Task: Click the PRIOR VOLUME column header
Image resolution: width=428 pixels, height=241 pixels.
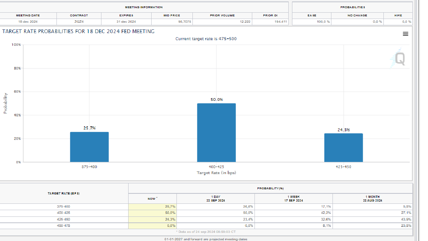Action: pyautogui.click(x=222, y=15)
